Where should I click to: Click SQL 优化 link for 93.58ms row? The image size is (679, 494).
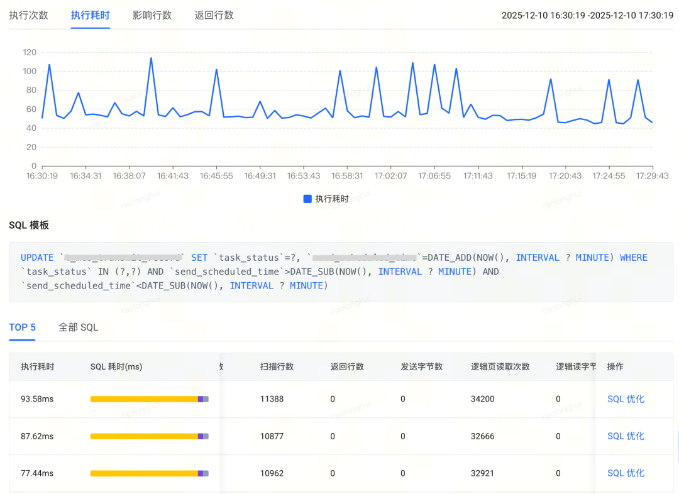point(626,399)
